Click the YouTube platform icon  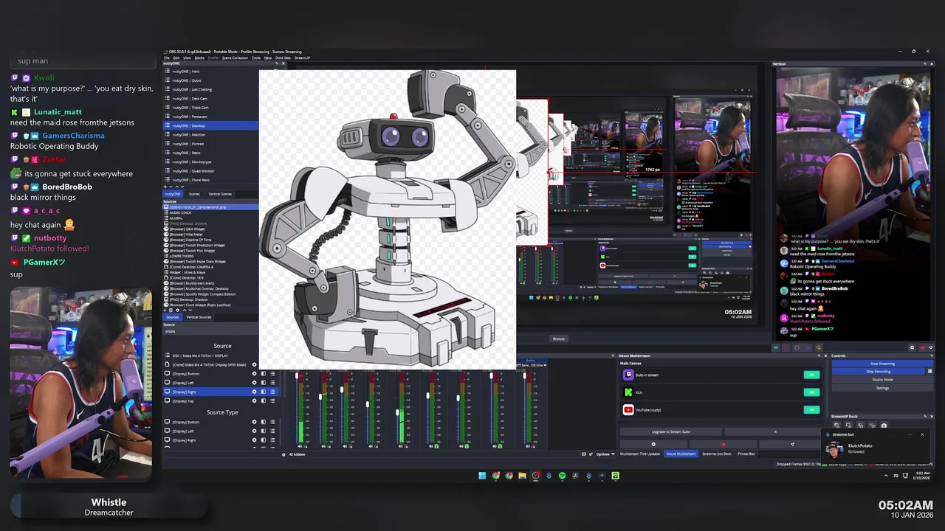[628, 409]
